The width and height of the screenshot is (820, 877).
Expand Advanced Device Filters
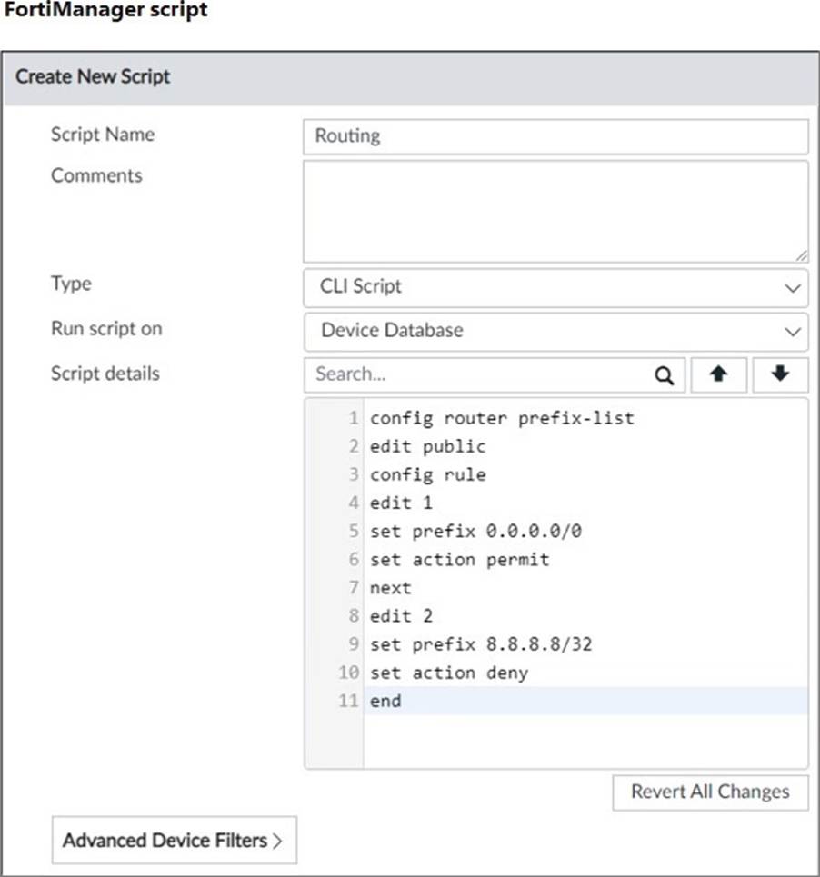point(174,840)
